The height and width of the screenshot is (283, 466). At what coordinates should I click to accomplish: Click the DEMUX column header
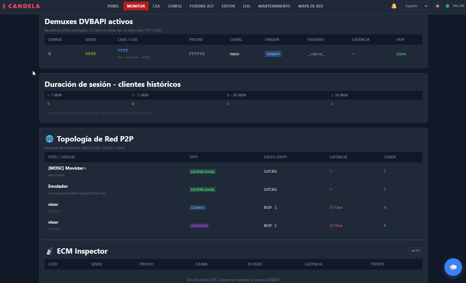point(55,40)
